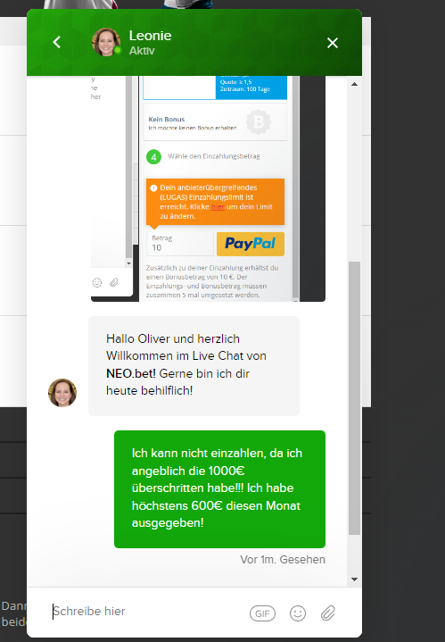Click chat scrollbar down arrow
Viewport: 445px width, 642px height.
click(x=355, y=579)
